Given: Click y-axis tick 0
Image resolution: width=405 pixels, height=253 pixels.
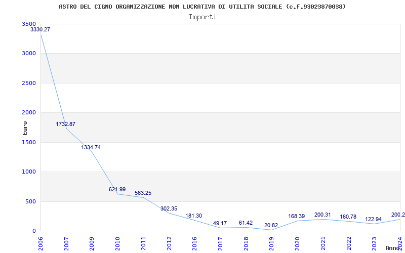Looking at the screenshot, I should pos(34,231).
